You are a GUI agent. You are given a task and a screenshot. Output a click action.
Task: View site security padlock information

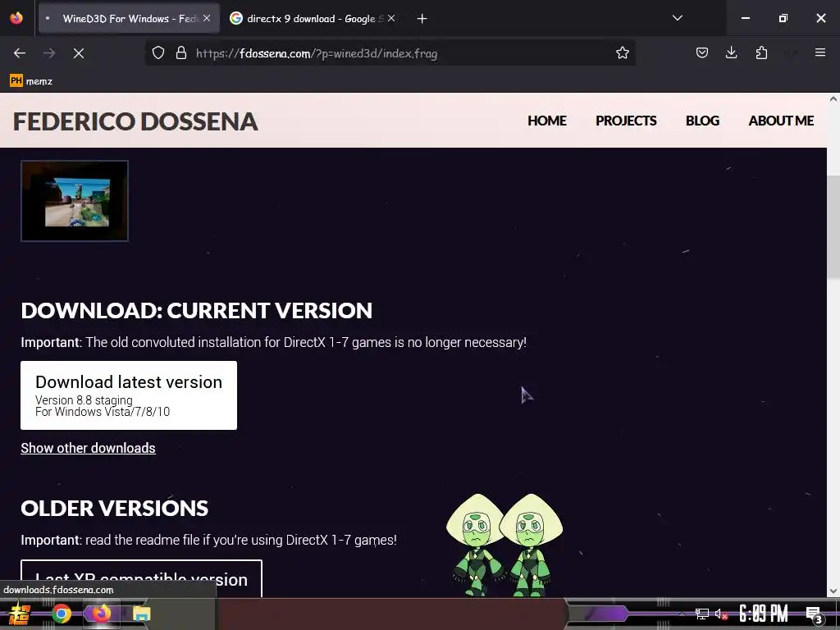coord(181,53)
